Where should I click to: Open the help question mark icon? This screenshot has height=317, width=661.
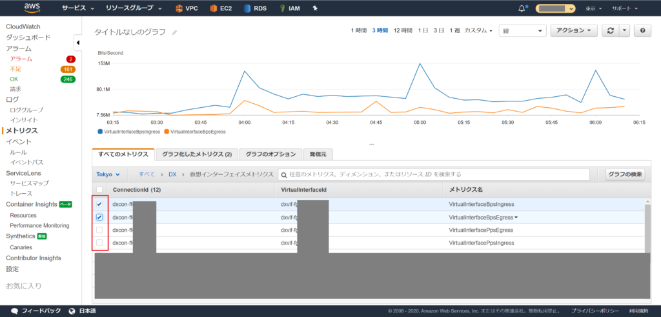pyautogui.click(x=642, y=30)
